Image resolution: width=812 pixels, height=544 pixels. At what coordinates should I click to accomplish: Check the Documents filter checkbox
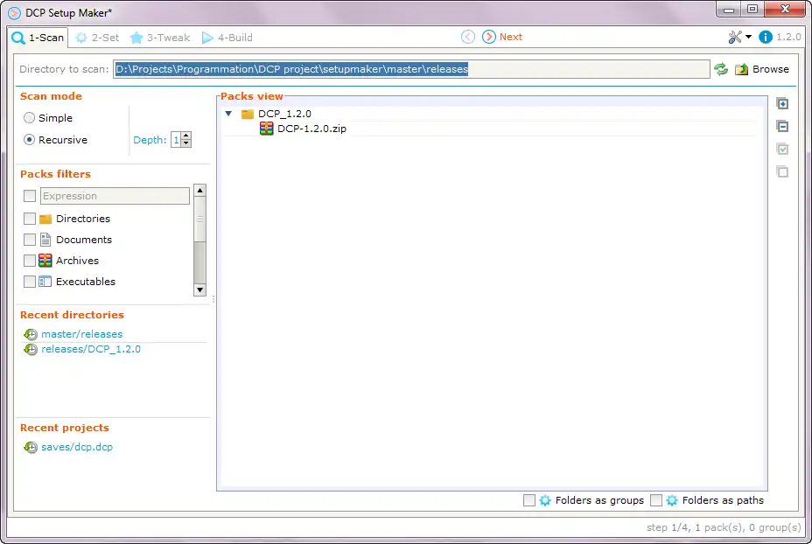[30, 240]
